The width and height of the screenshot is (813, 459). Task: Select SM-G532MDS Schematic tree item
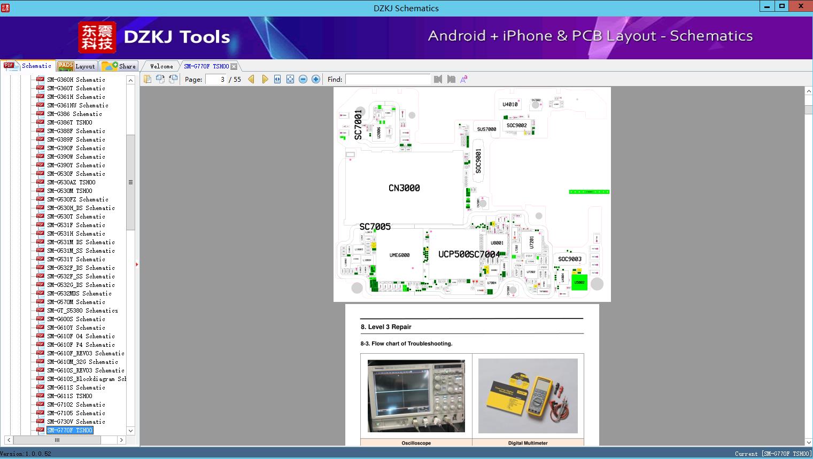[x=79, y=293]
